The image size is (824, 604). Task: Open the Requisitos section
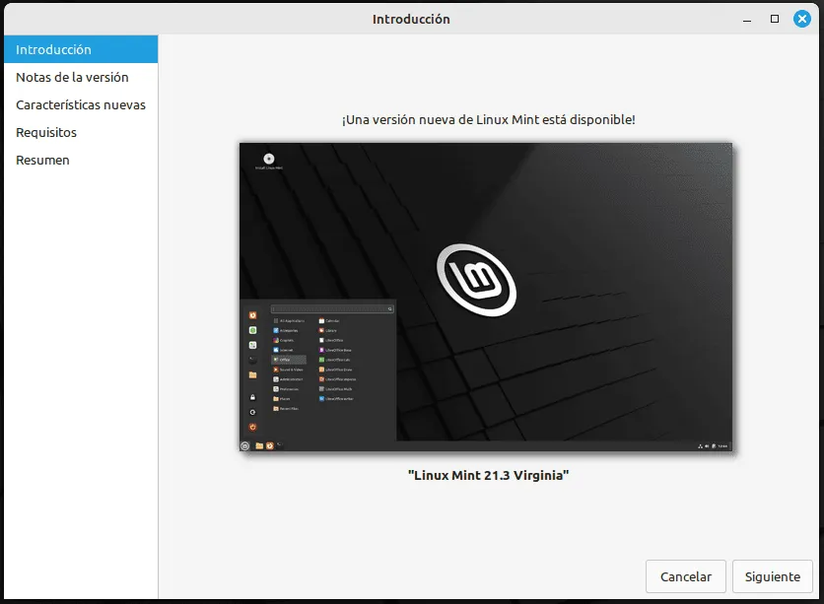81,132
